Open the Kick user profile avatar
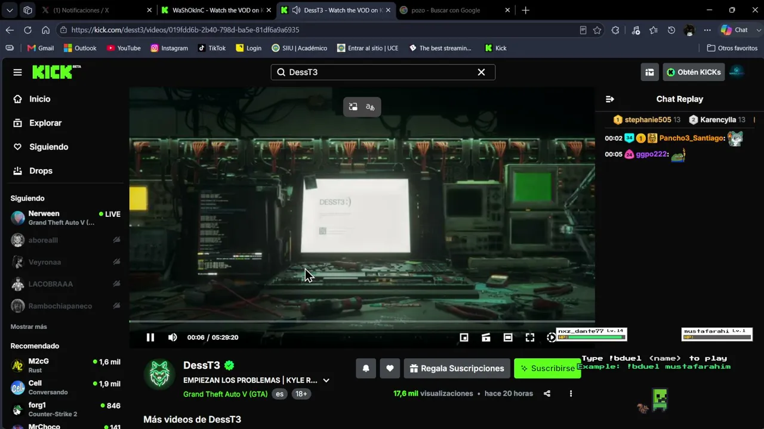The image size is (764, 429). 737,72
